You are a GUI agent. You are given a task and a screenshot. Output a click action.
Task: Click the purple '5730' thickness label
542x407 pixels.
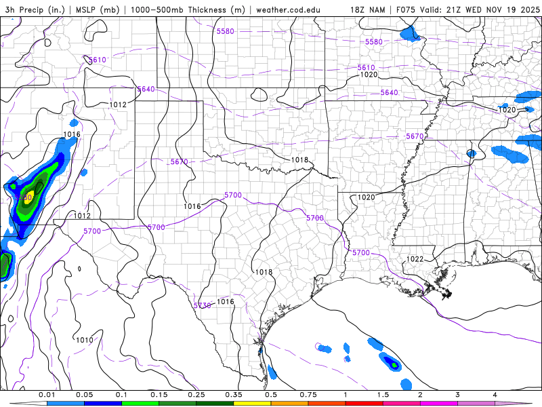202,305
